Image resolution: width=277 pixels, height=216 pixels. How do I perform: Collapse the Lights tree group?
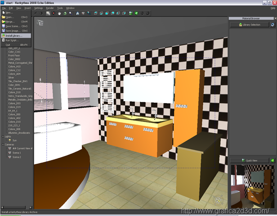click(2, 136)
